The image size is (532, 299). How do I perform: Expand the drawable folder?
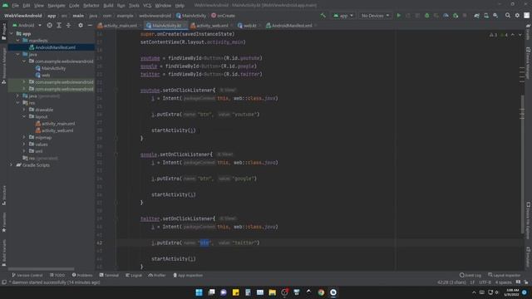tap(24, 110)
